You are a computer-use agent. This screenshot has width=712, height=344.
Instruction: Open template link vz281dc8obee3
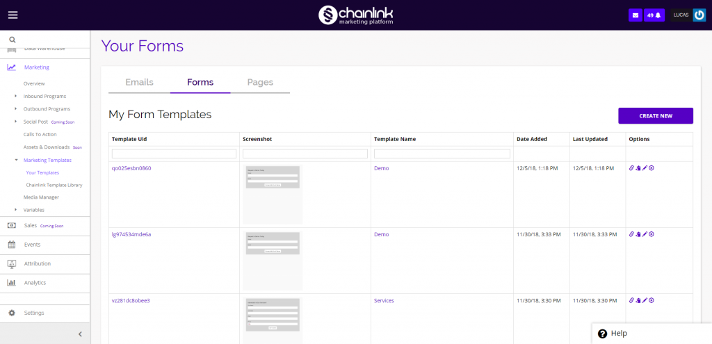131,300
